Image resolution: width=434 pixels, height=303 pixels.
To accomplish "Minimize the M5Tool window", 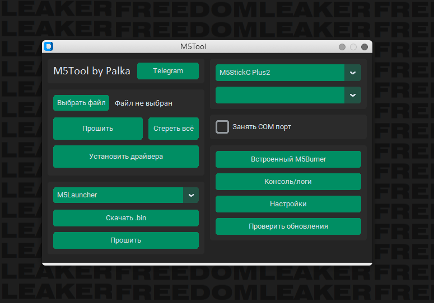I will 342,47.
